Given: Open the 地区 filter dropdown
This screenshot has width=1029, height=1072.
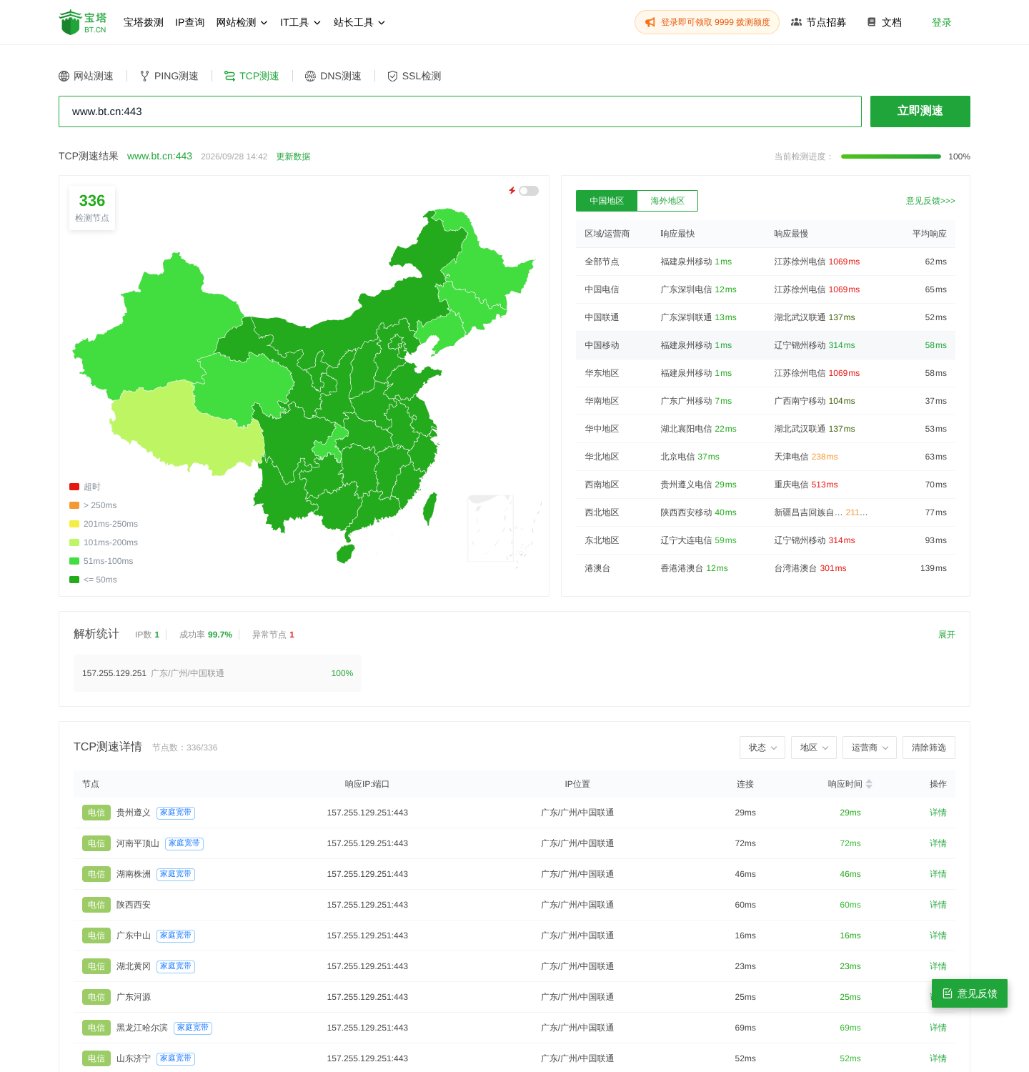Looking at the screenshot, I should pyautogui.click(x=814, y=748).
